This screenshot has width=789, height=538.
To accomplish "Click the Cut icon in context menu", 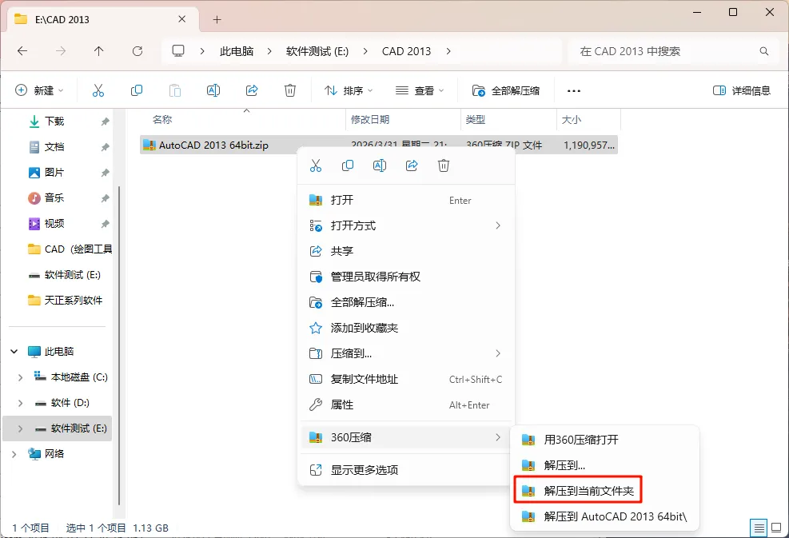I will (x=316, y=165).
